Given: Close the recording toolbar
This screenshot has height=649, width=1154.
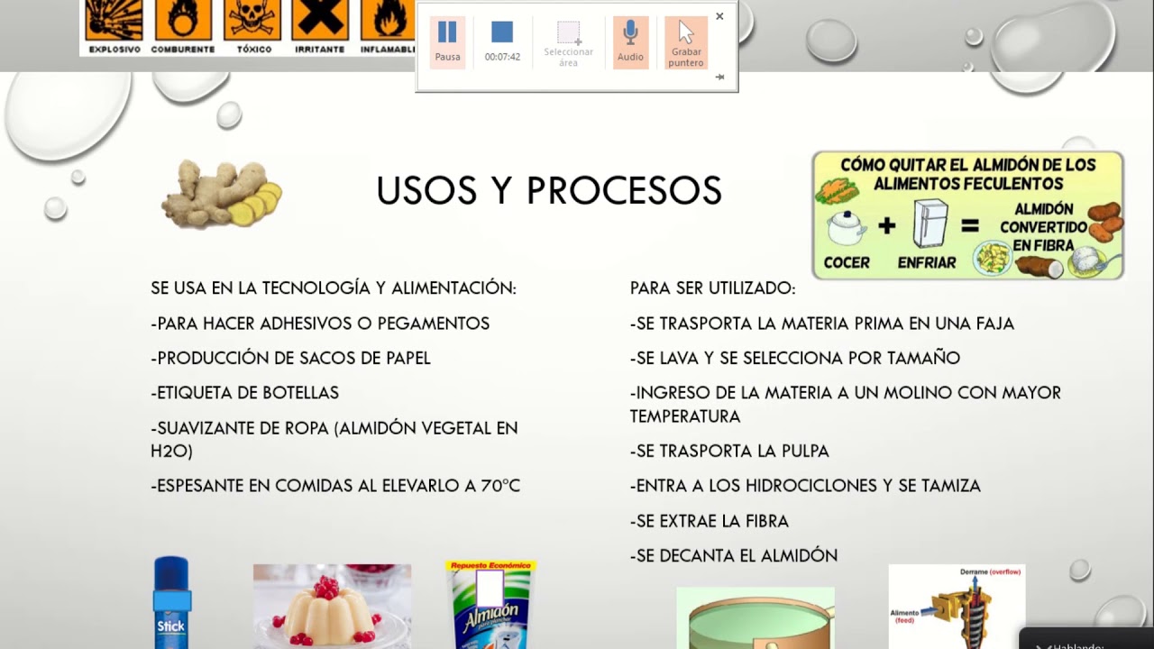Looking at the screenshot, I should click(x=719, y=16).
